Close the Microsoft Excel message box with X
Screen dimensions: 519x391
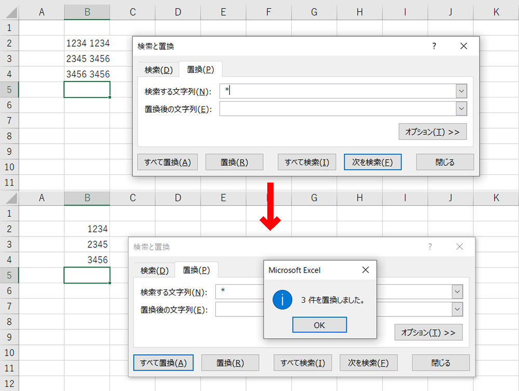(365, 270)
